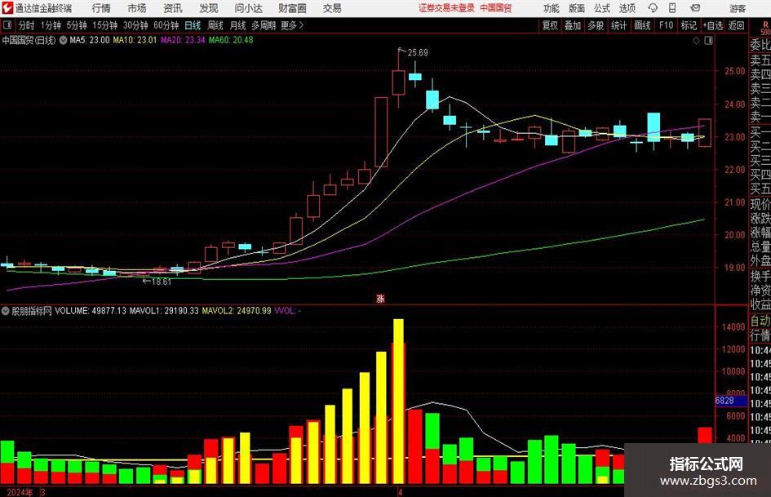
Task: Open the mobile phone icon
Action: tap(672, 8)
